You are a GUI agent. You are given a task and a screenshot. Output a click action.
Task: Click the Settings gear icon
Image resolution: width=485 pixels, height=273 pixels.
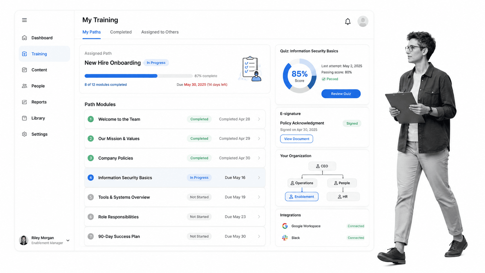(24, 134)
